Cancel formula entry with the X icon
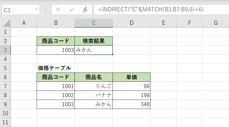The height and width of the screenshot is (127, 229). coord(58,10)
